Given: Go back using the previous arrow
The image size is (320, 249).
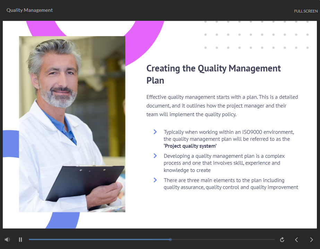Looking at the screenshot, I should 296,240.
